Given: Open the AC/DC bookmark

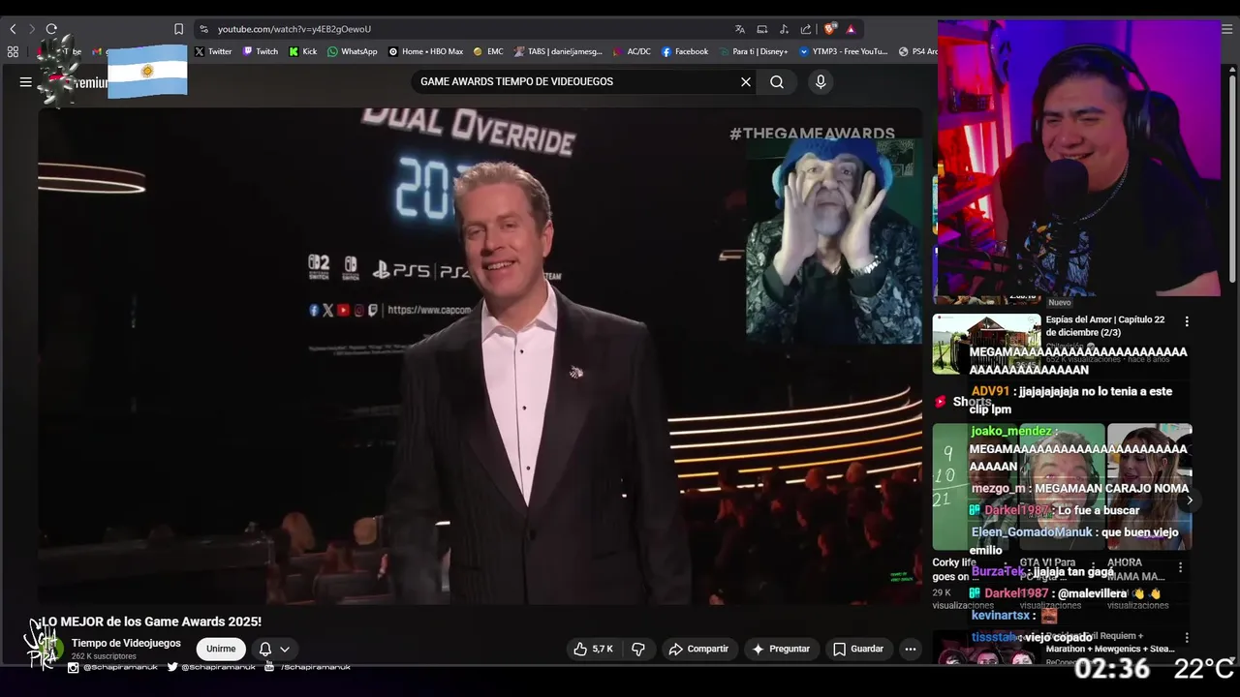Looking at the screenshot, I should 632,51.
